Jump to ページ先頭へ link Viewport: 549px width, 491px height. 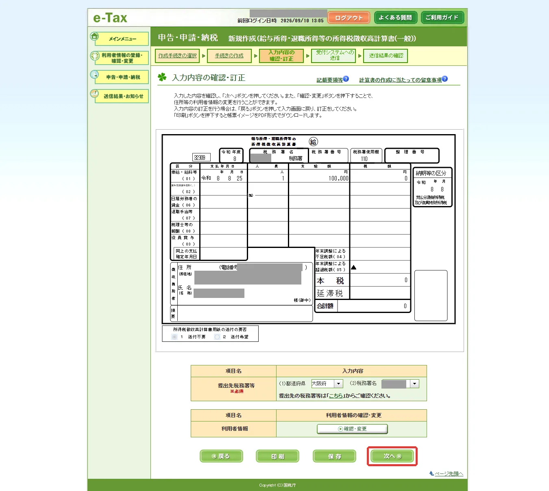pos(449,474)
